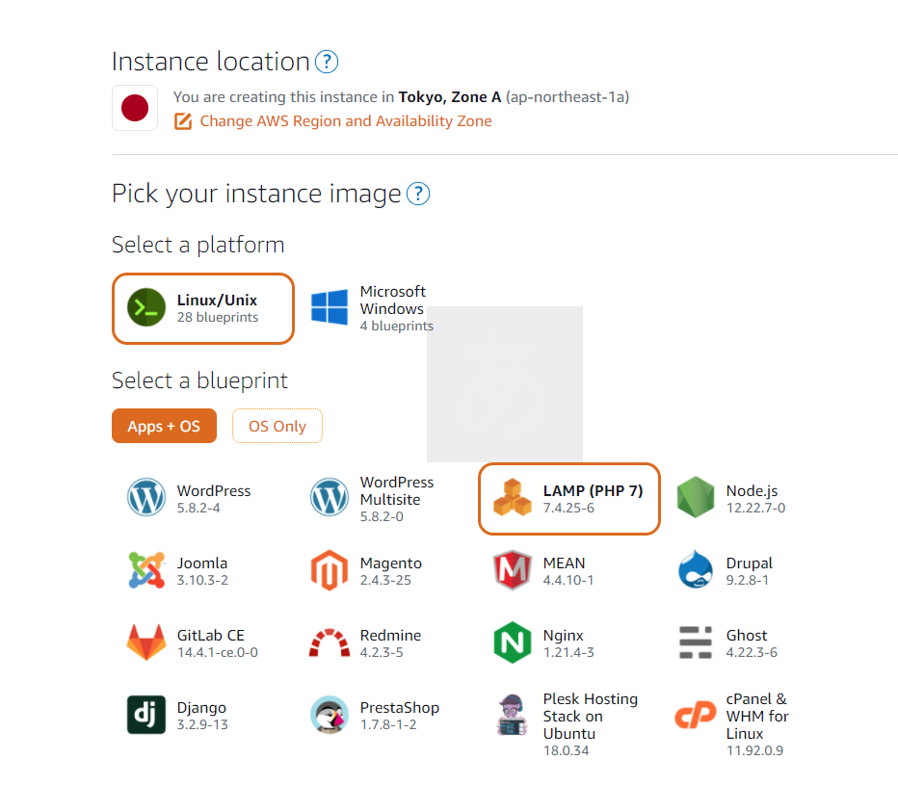
Task: Choose the cPanel & WHM for Linux label
Action: coord(757,716)
